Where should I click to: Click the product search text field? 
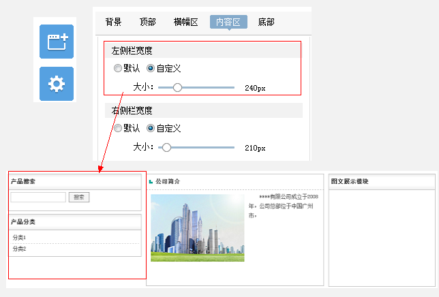[38, 197]
